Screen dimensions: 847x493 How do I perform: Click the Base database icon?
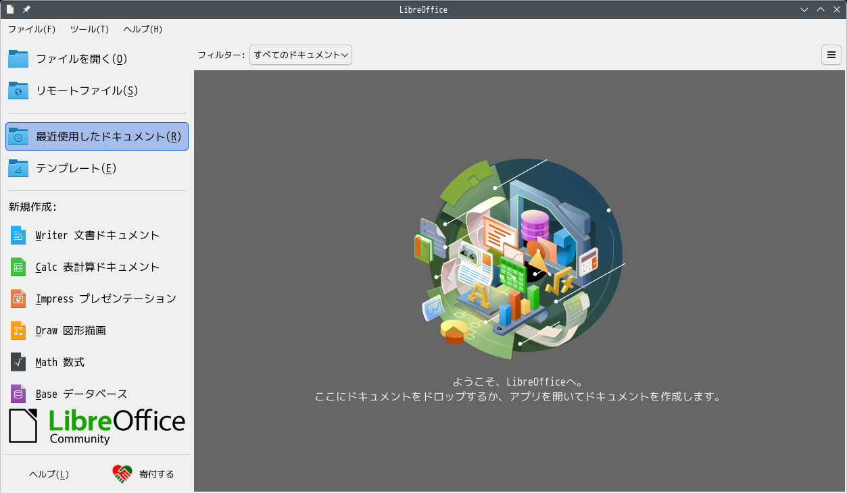(x=18, y=394)
